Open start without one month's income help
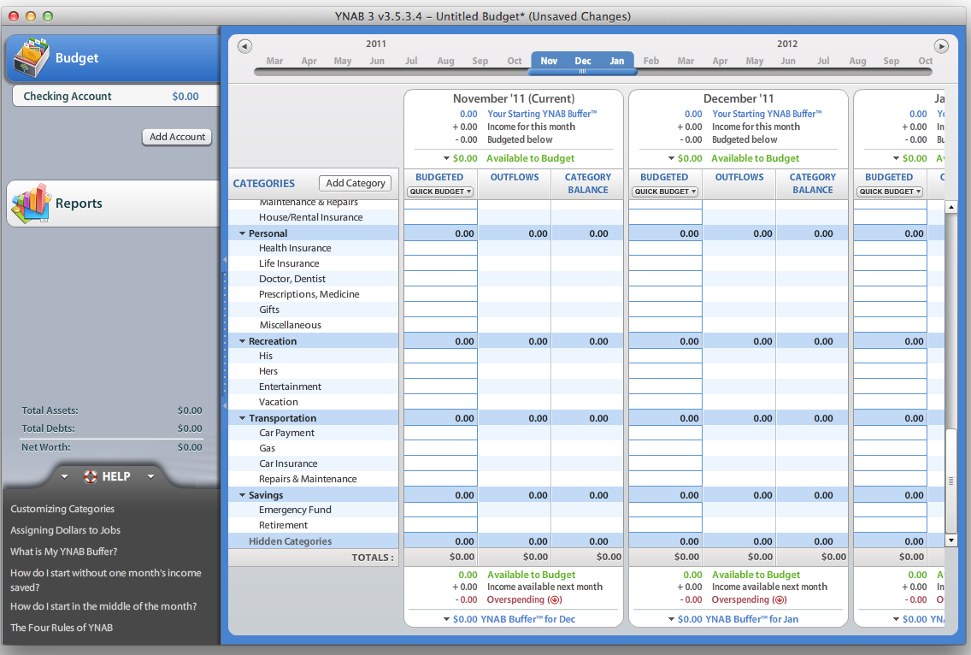The image size is (971, 655). tap(105, 580)
